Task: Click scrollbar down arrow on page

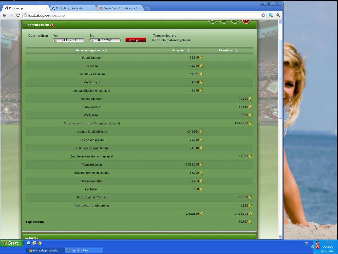Action: tap(280, 237)
